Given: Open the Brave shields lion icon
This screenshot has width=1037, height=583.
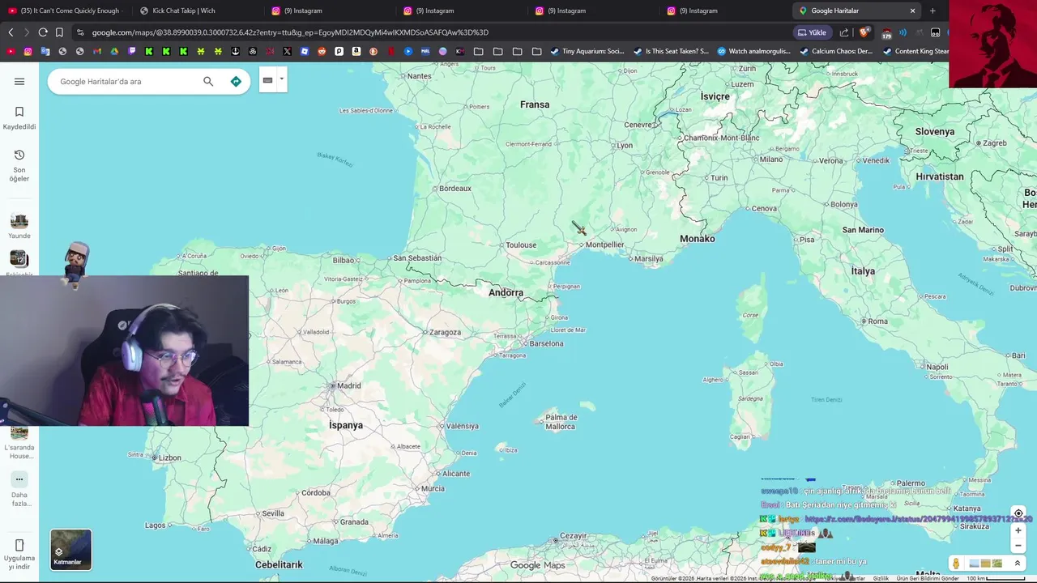Looking at the screenshot, I should click(x=864, y=32).
